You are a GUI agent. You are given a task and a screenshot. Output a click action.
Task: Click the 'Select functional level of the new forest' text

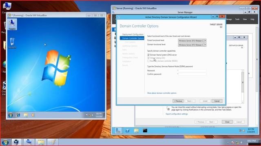coord(168,36)
